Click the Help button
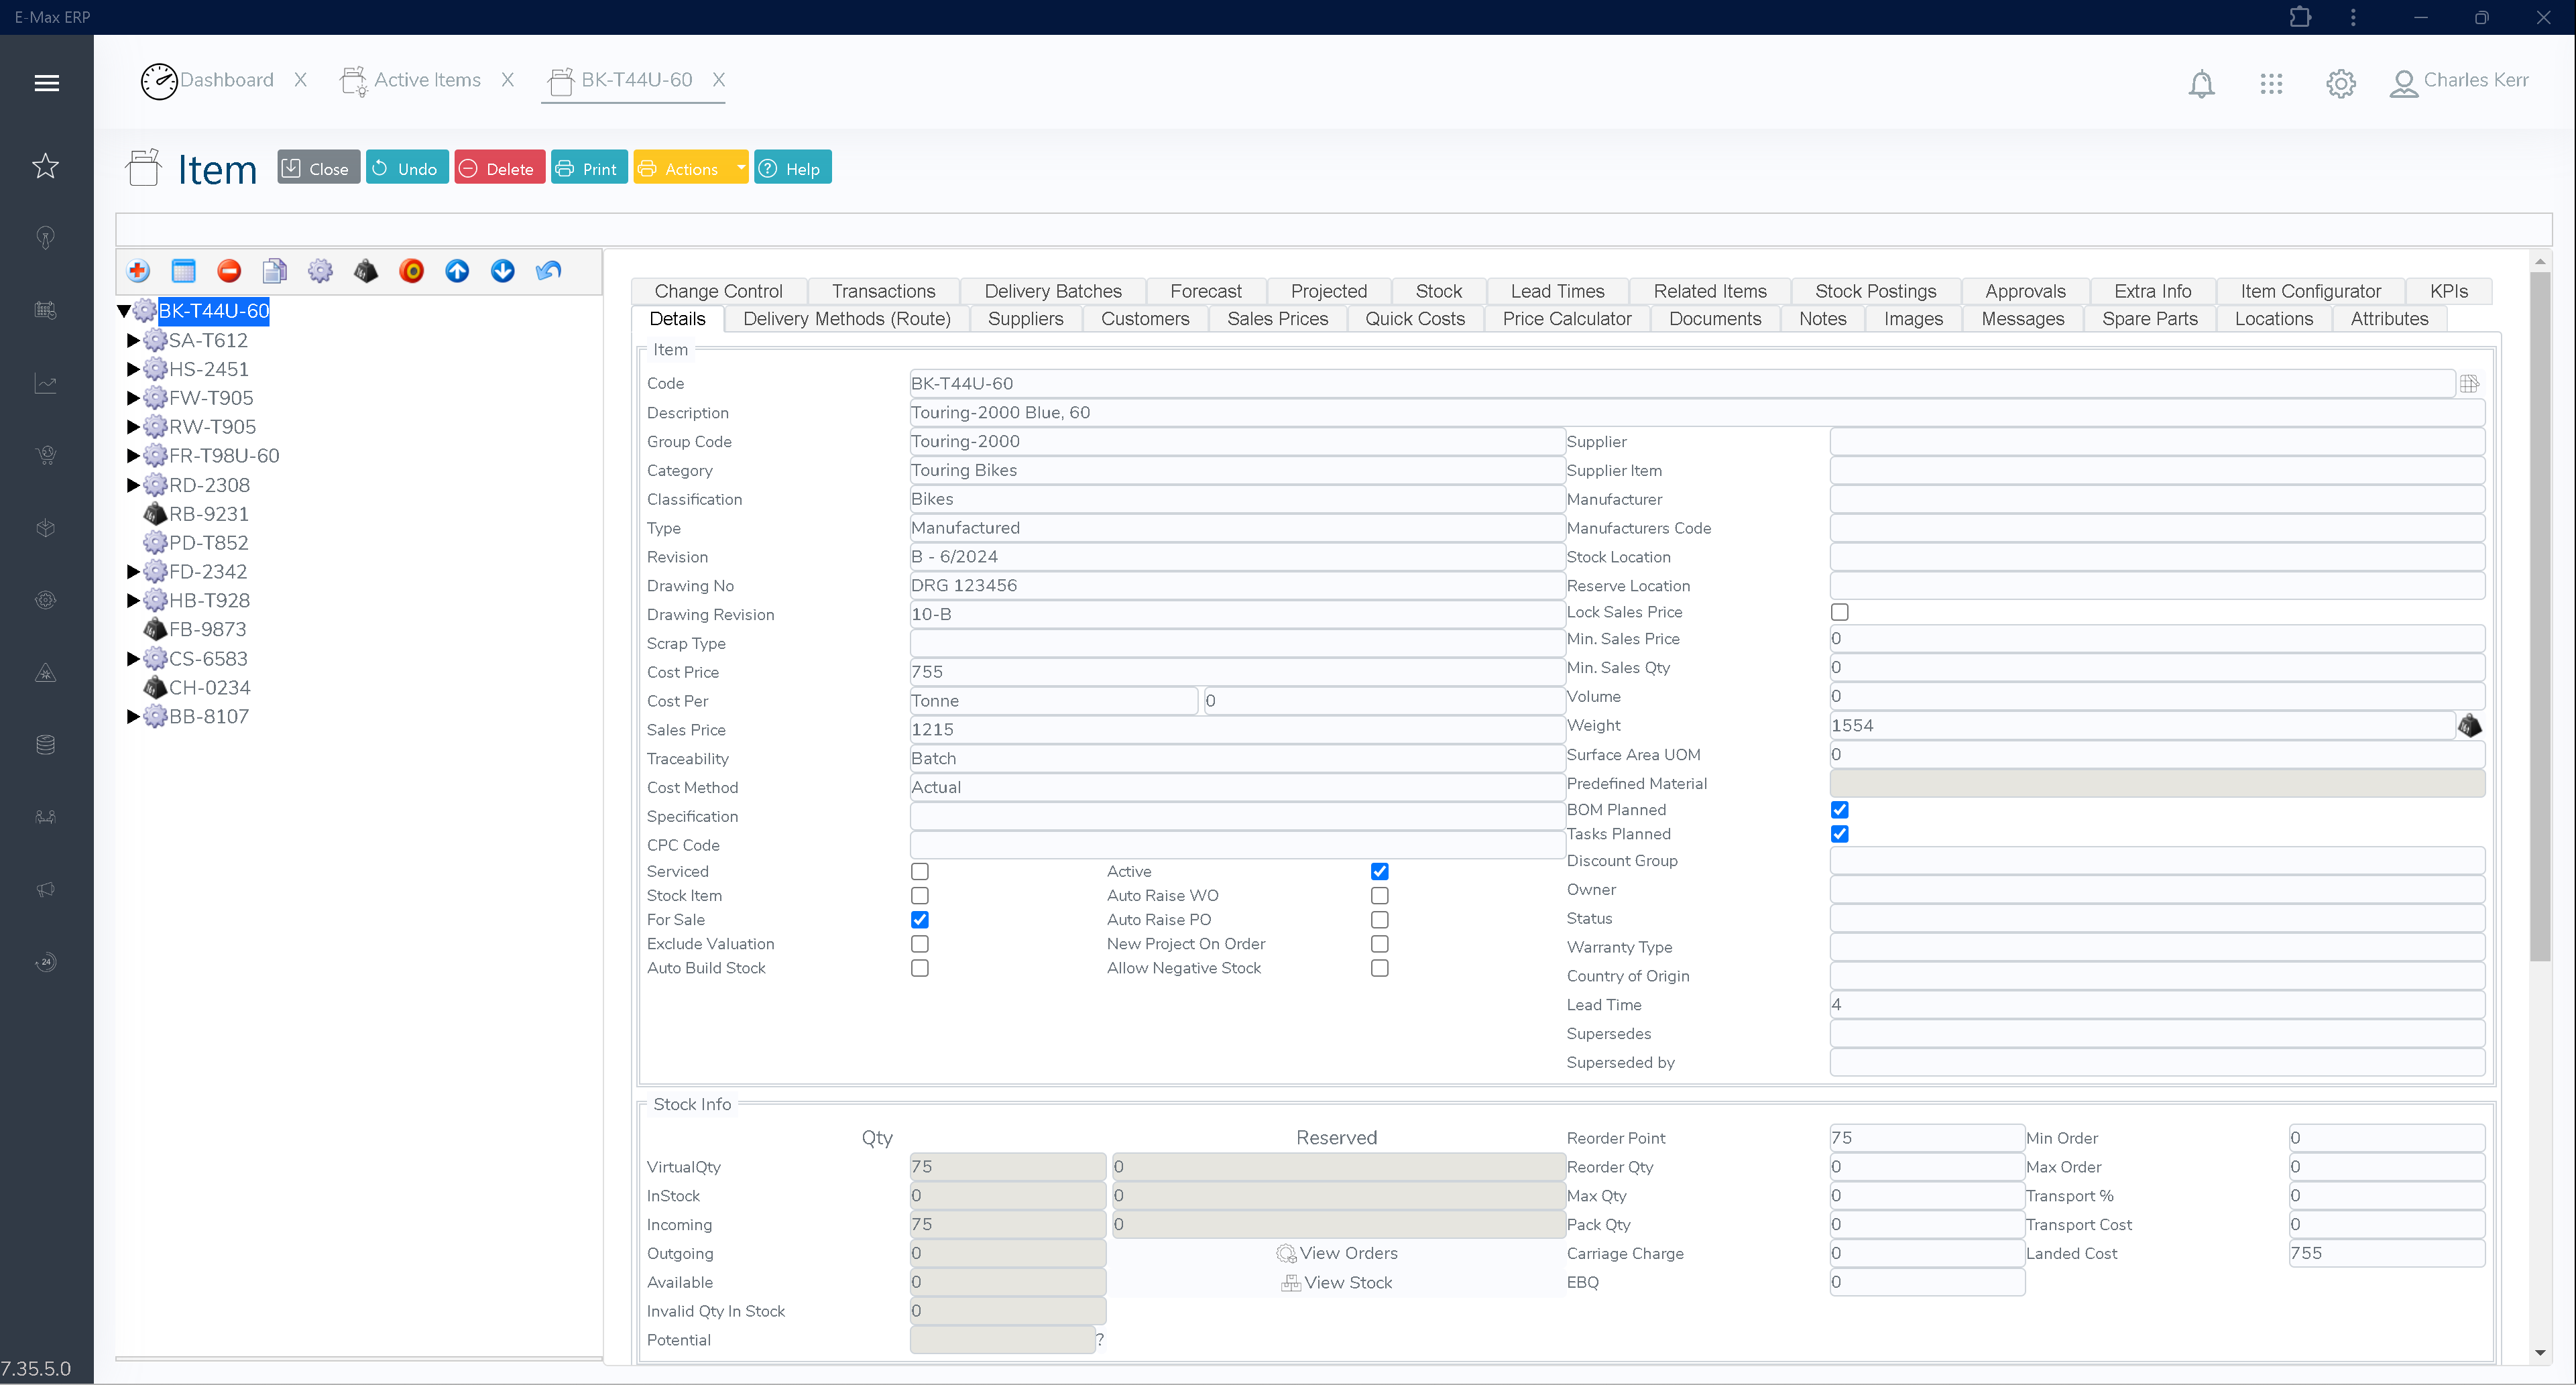 click(x=792, y=167)
